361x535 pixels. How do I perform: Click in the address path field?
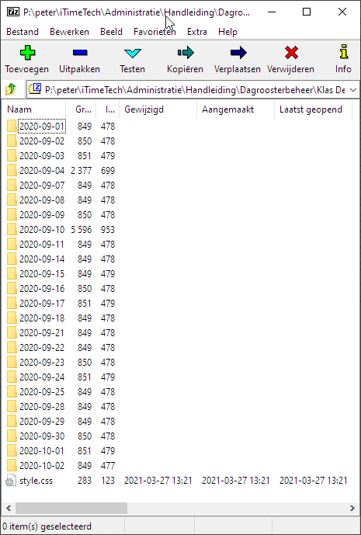[x=193, y=90]
